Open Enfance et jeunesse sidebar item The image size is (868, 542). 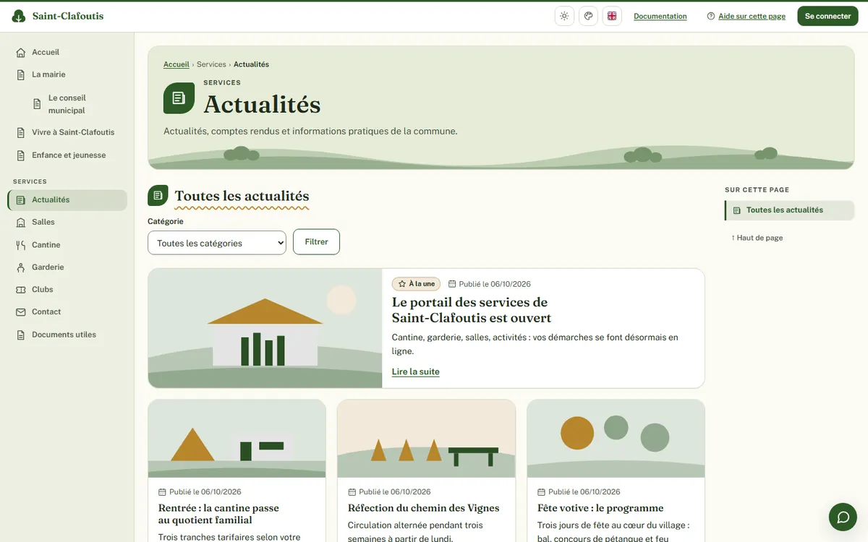coord(67,155)
